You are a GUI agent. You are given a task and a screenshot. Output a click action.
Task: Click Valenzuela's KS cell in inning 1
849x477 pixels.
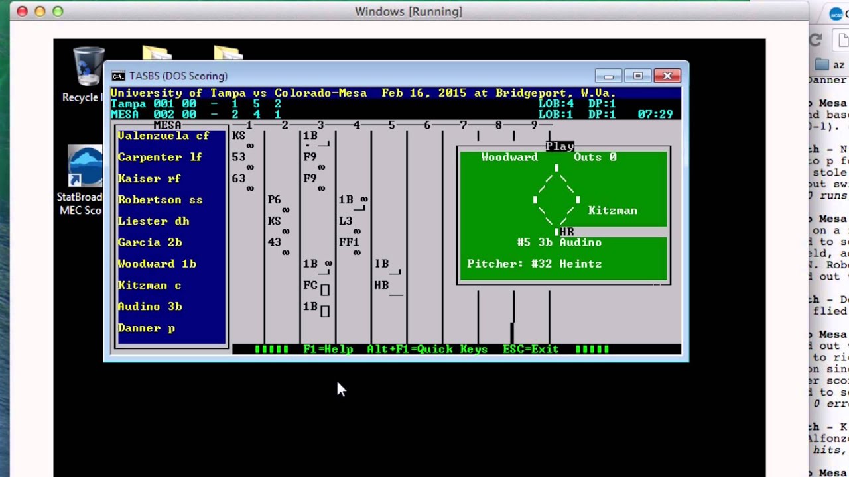tap(239, 136)
